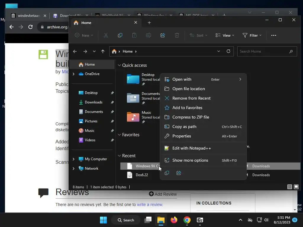Click the Copy icon in Explorer toolbar
The height and width of the screenshot is (227, 303).
click(x=120, y=35)
